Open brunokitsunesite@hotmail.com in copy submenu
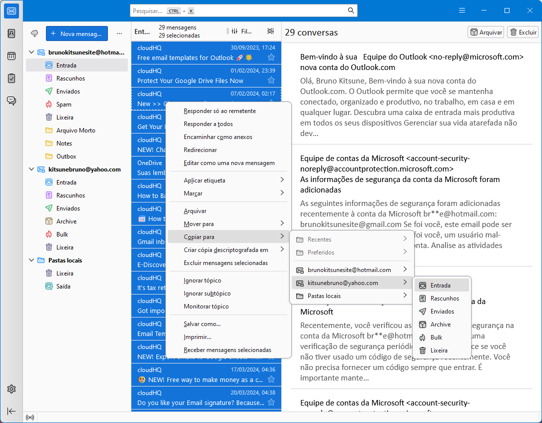The image size is (542, 423). coord(351,270)
